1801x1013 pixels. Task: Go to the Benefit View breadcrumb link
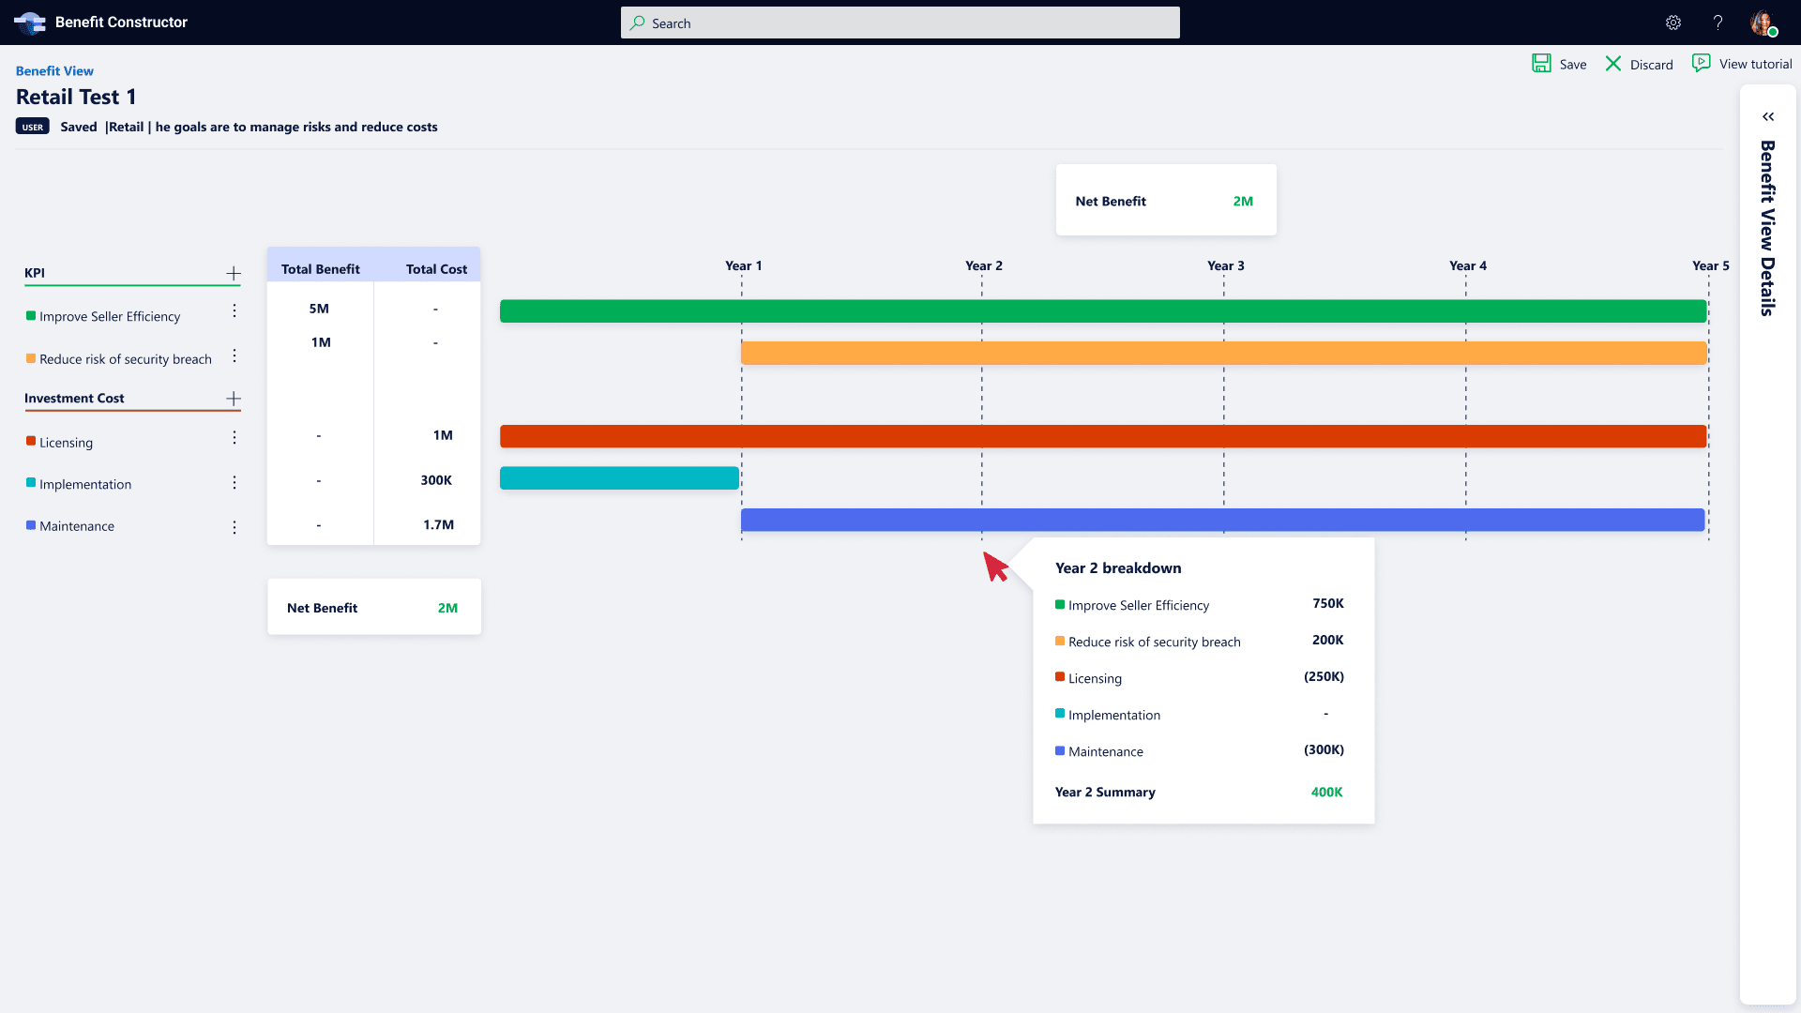pyautogui.click(x=54, y=71)
